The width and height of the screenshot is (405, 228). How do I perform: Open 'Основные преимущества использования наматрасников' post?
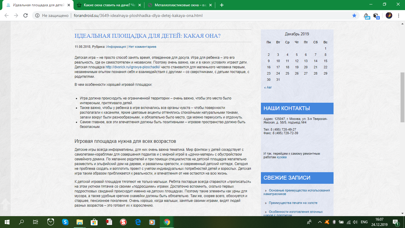tap(296, 192)
